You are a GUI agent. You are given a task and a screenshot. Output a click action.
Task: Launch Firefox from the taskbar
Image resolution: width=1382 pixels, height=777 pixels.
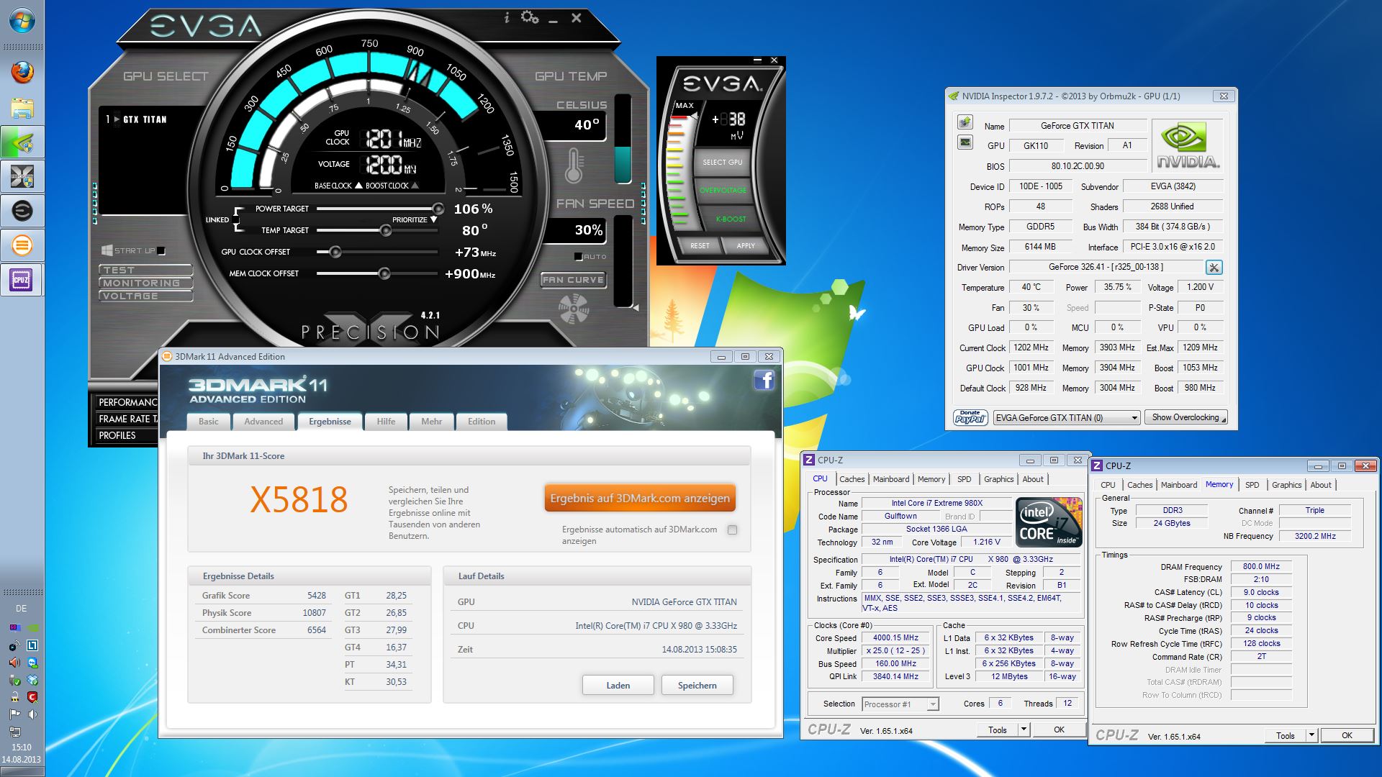pos(22,73)
